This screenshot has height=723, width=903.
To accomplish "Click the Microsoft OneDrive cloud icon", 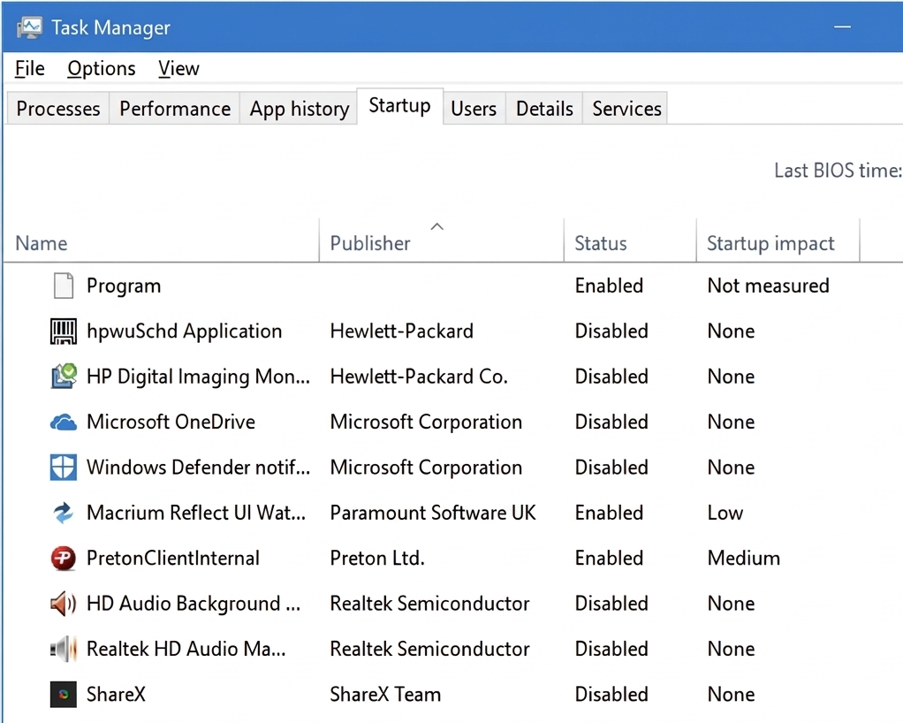I will [x=64, y=422].
